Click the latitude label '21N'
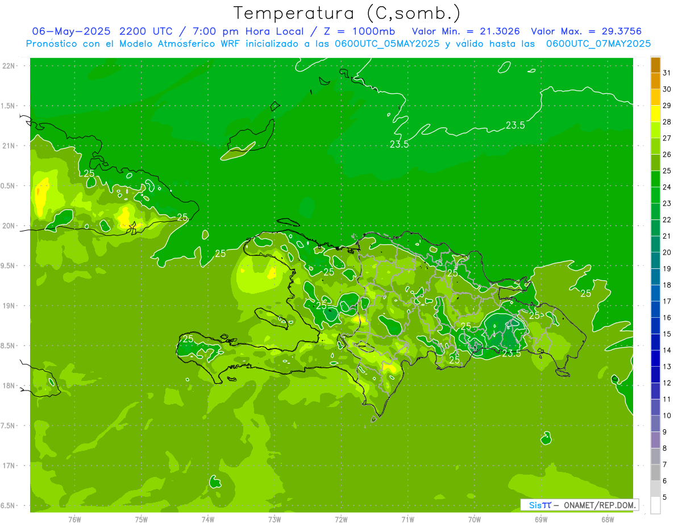This screenshot has height=527, width=682. (x=9, y=146)
